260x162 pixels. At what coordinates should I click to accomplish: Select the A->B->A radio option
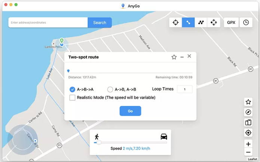pyautogui.click(x=72, y=89)
